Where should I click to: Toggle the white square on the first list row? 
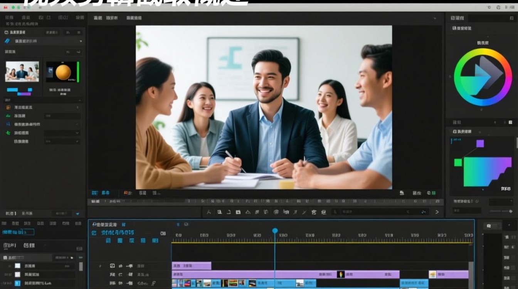point(17,266)
